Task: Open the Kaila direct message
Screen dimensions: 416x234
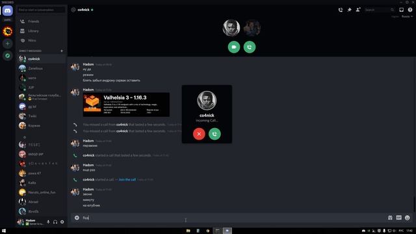Action: [x=42, y=183]
